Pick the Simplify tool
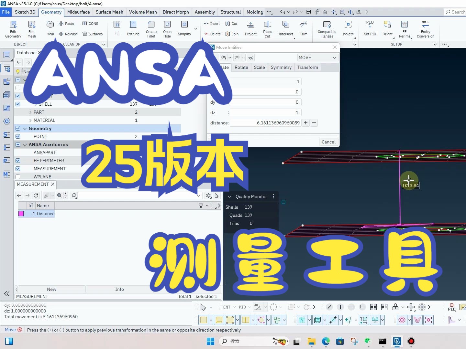 point(184,28)
